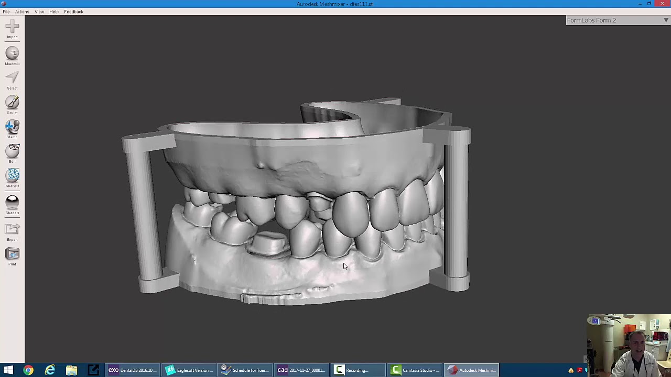Open the View menu
This screenshot has height=377, width=671.
(x=39, y=12)
